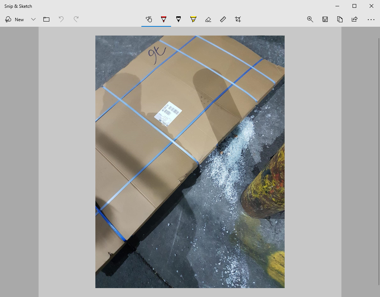This screenshot has width=380, height=297.
Task: Copy the snip to clipboard
Action: coord(340,19)
